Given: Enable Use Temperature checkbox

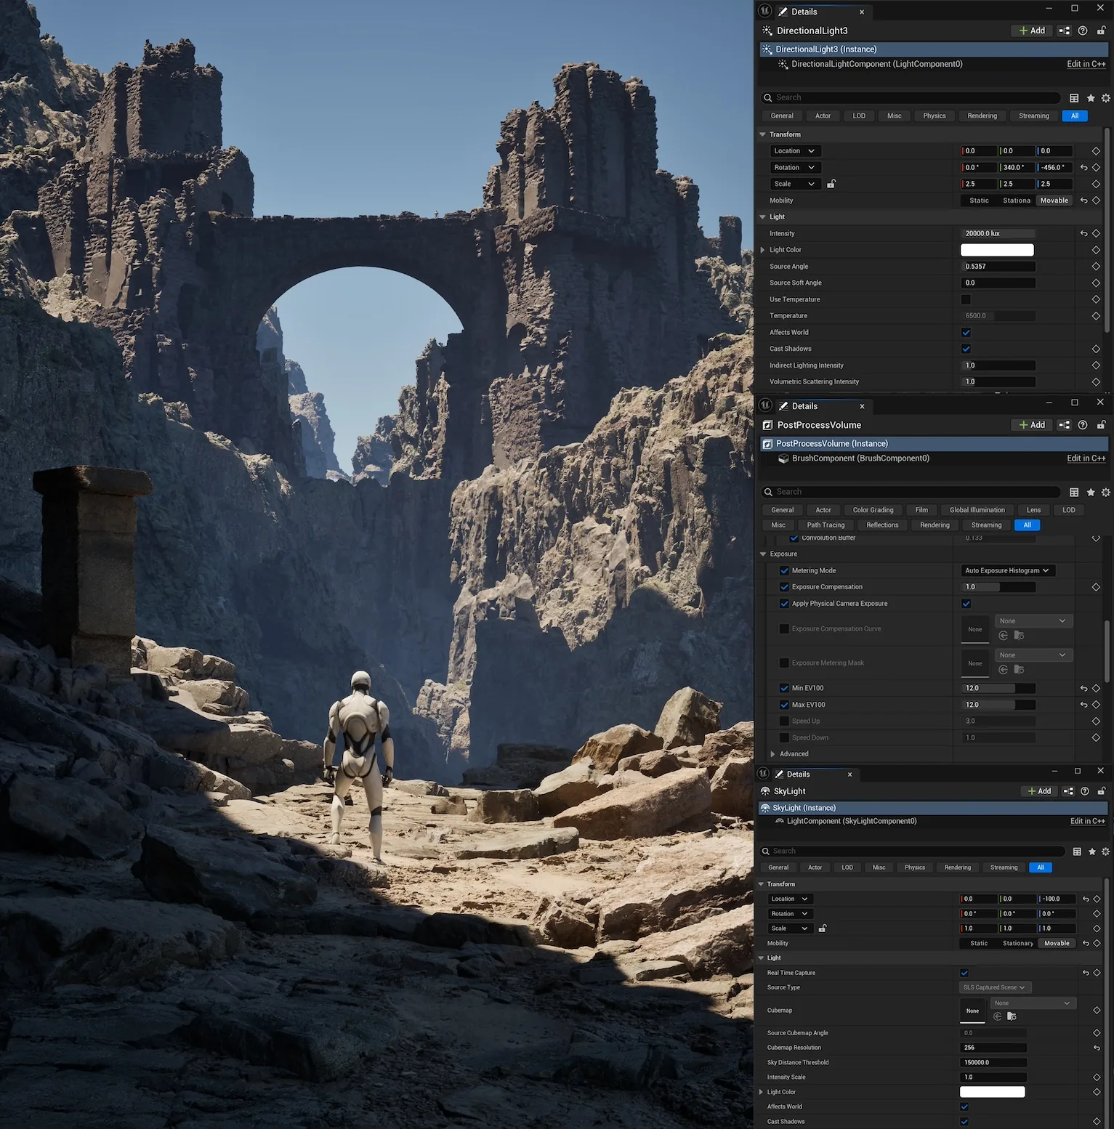Looking at the screenshot, I should (x=966, y=299).
